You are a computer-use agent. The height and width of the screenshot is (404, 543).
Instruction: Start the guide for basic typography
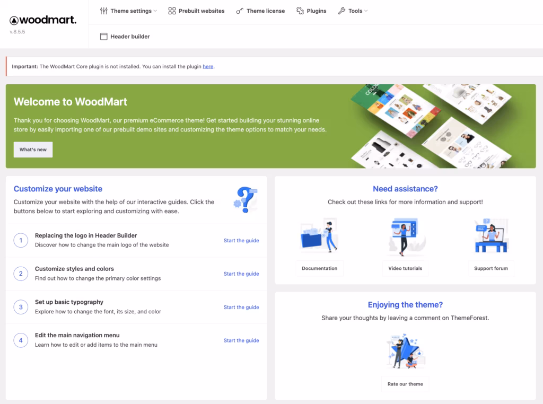[241, 307]
